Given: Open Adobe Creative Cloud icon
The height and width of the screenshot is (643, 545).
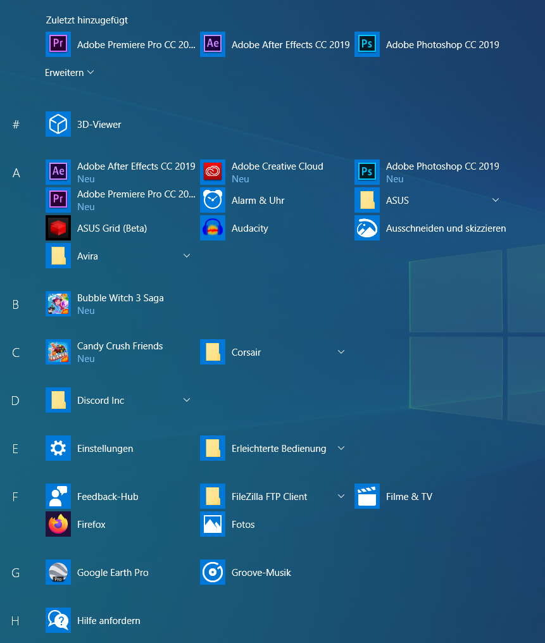Looking at the screenshot, I should 213,172.
